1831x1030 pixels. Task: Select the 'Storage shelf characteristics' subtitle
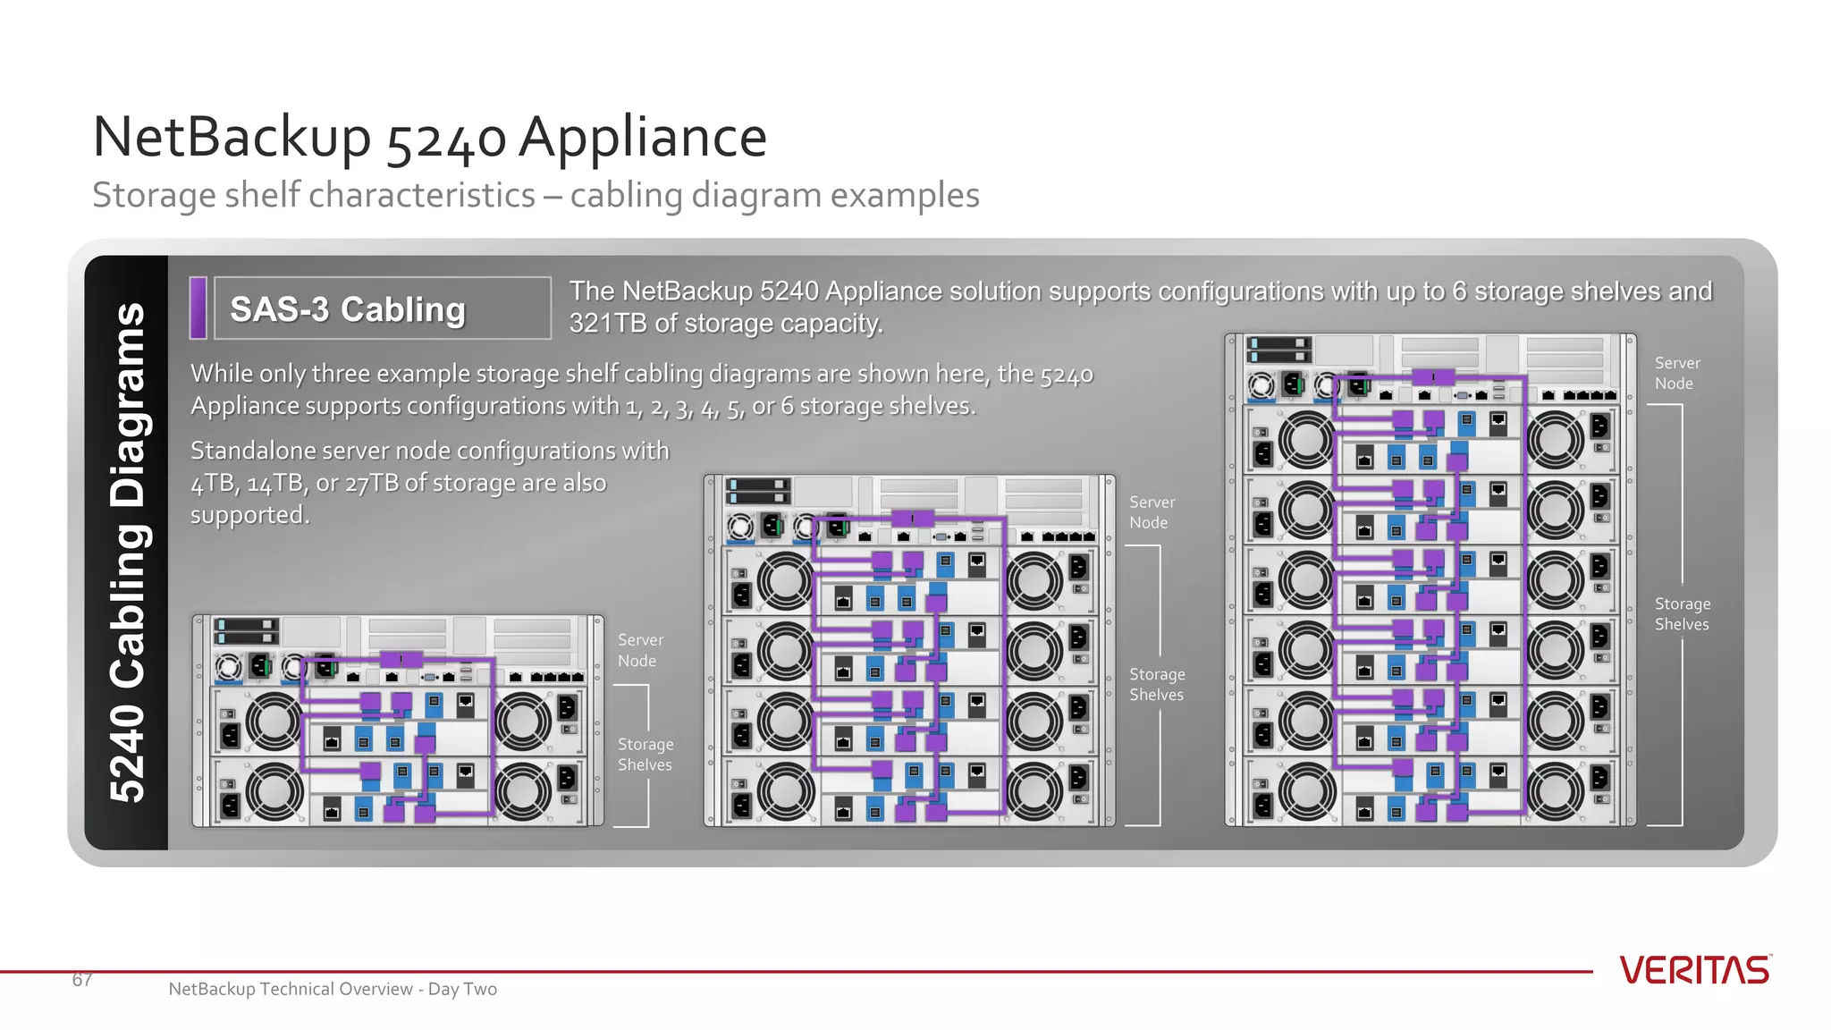coord(536,195)
